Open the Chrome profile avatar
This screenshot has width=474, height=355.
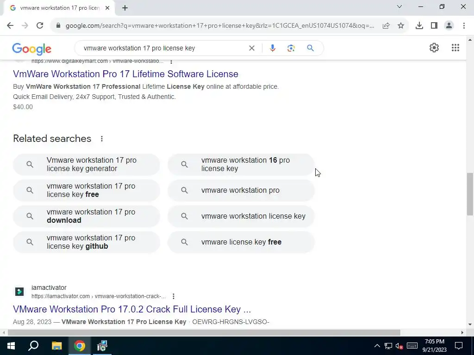(449, 26)
